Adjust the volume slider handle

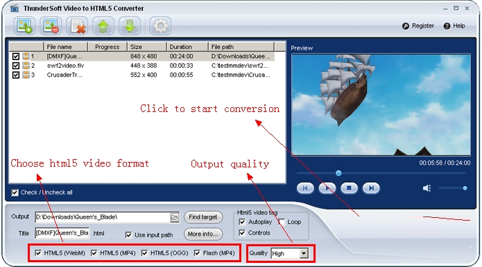(465, 188)
